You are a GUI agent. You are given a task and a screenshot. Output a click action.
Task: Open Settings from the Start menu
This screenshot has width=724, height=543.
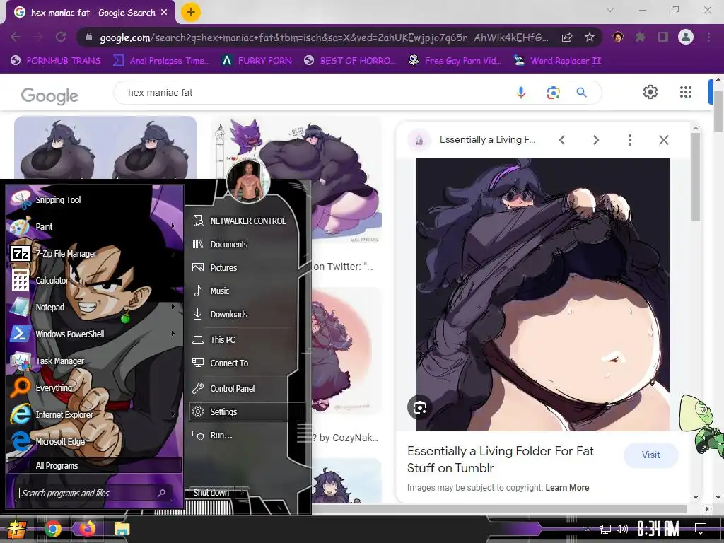click(x=247, y=412)
